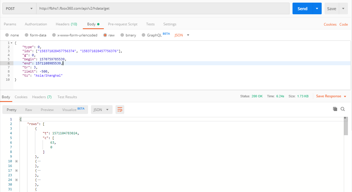The image size is (352, 192).
Task: Click into the request URL field
Action: click(x=163, y=8)
